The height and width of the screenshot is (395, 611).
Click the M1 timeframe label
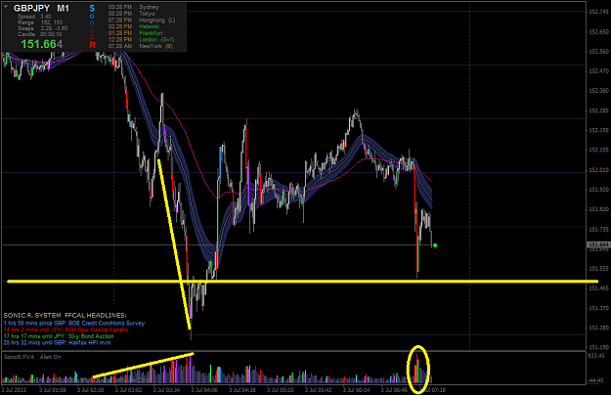pos(63,8)
